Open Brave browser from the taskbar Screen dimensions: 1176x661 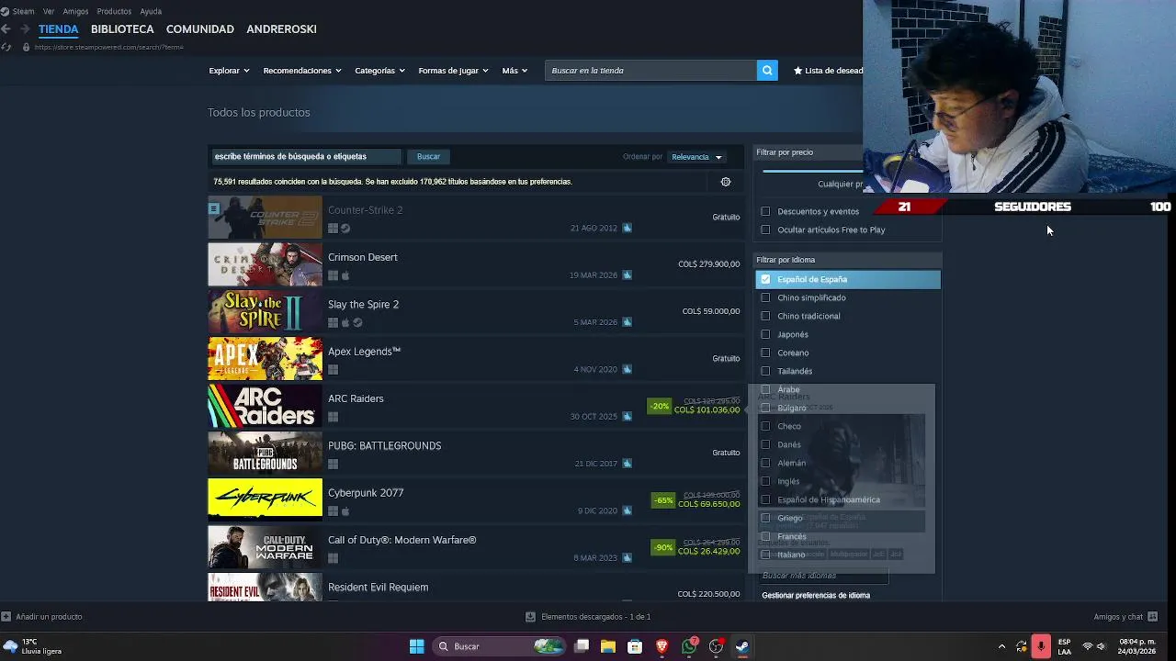tap(661, 646)
